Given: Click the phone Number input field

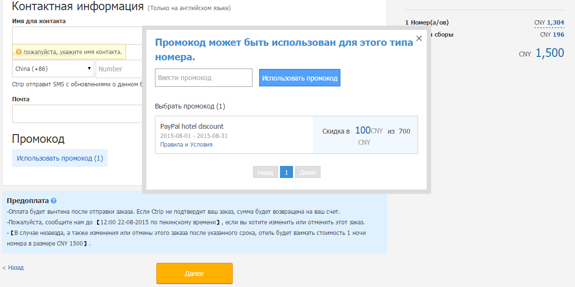Looking at the screenshot, I should (x=119, y=69).
